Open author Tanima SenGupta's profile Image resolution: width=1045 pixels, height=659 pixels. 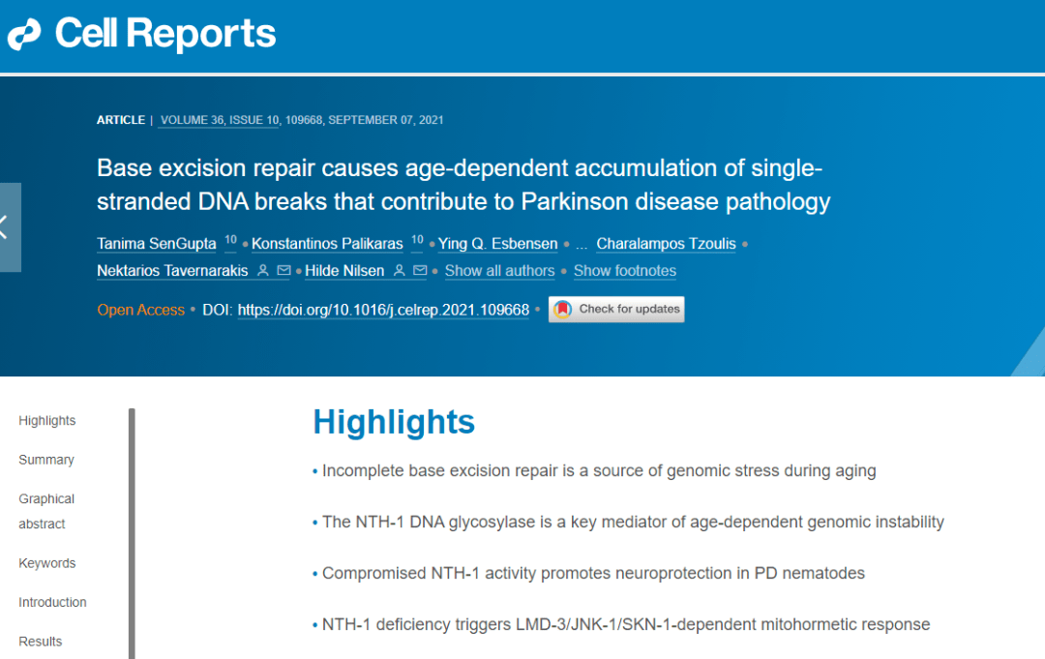(x=156, y=244)
